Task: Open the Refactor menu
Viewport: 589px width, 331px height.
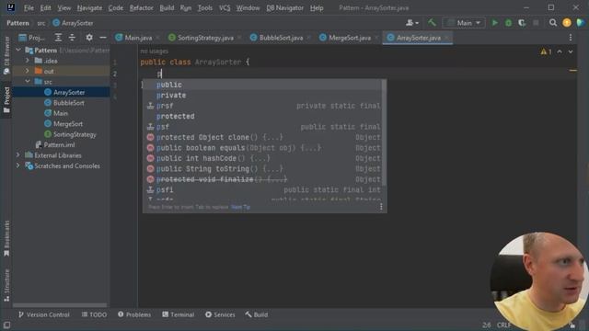Action: coord(141,8)
